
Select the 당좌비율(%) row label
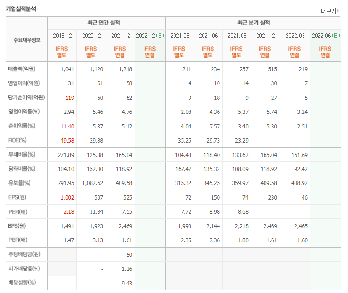[22, 169]
